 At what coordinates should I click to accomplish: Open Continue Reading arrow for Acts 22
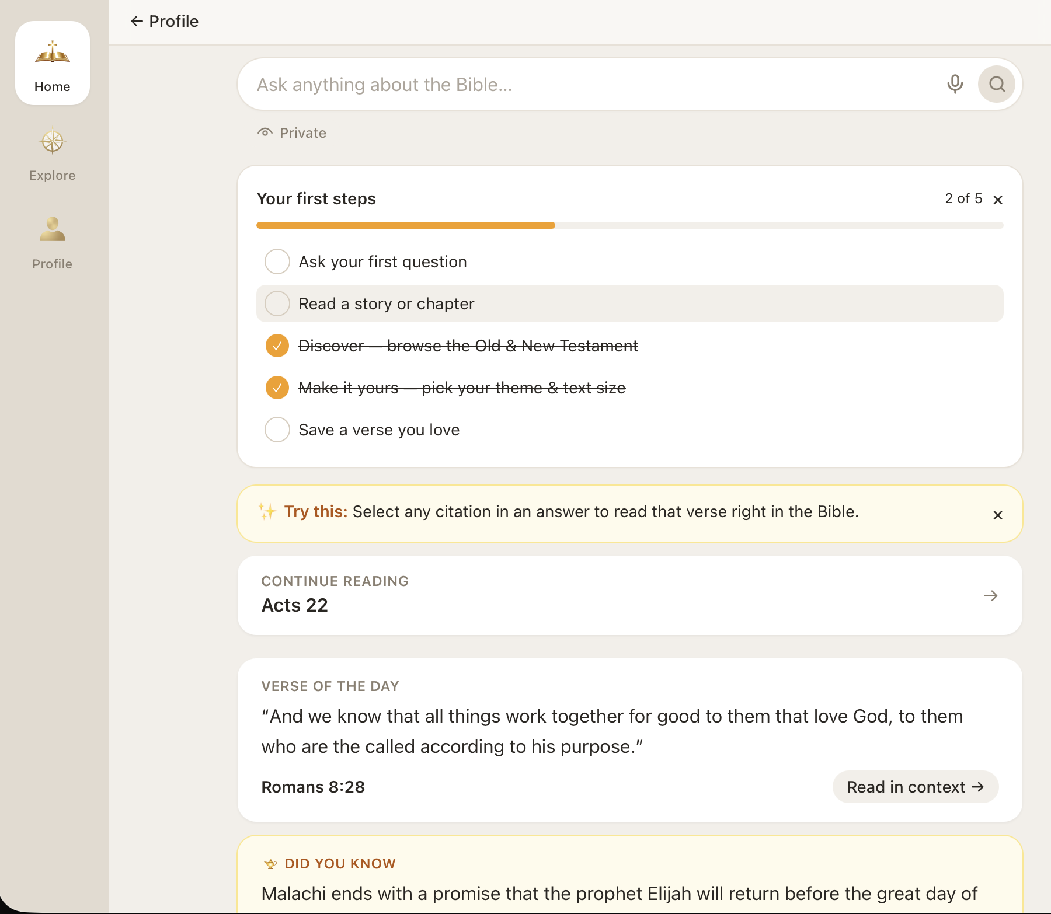(x=991, y=596)
